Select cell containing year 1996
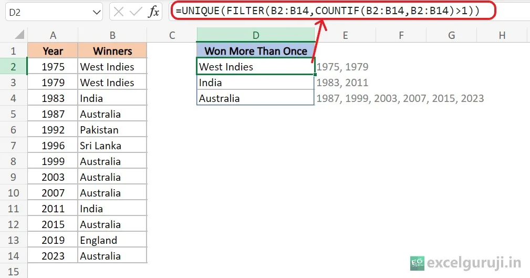 pyautogui.click(x=53, y=146)
